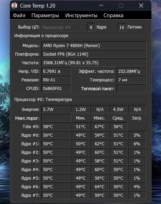This screenshot has width=161, height=204.
Task: Click the Ядро #3 max temperature 58°C
Action: 99,161
